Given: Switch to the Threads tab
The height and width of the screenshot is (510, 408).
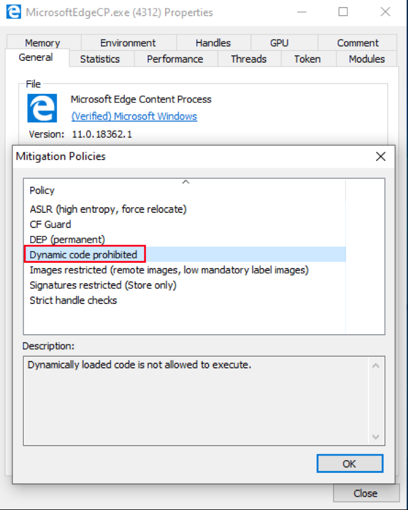Looking at the screenshot, I should (x=248, y=59).
